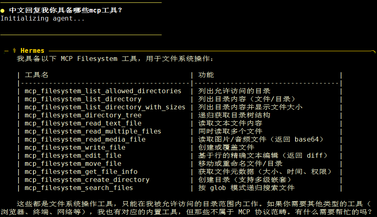Select mcp_filesystem_read_media_file tool name
This screenshot has width=377, height=217.
85,139
